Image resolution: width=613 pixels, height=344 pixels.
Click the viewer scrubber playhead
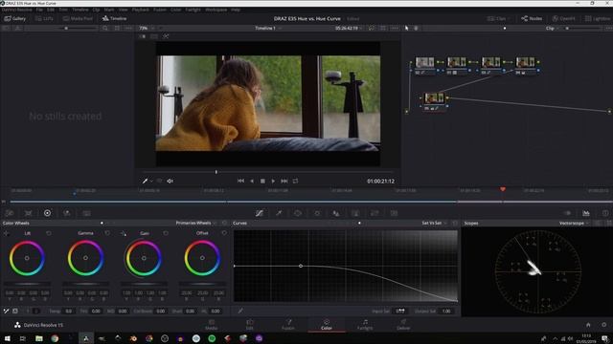(x=216, y=172)
